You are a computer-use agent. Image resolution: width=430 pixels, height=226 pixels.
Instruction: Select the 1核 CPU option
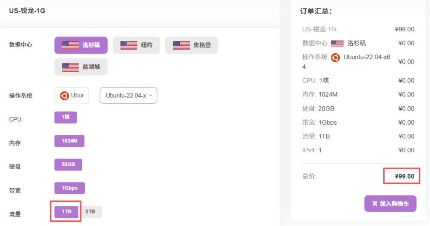[x=66, y=117]
